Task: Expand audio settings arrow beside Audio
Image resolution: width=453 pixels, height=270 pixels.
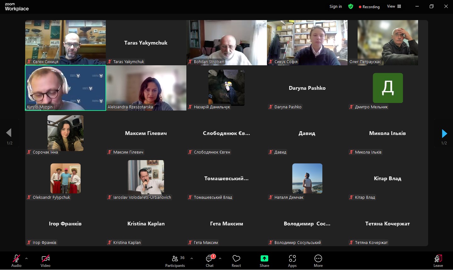Action: (26, 258)
